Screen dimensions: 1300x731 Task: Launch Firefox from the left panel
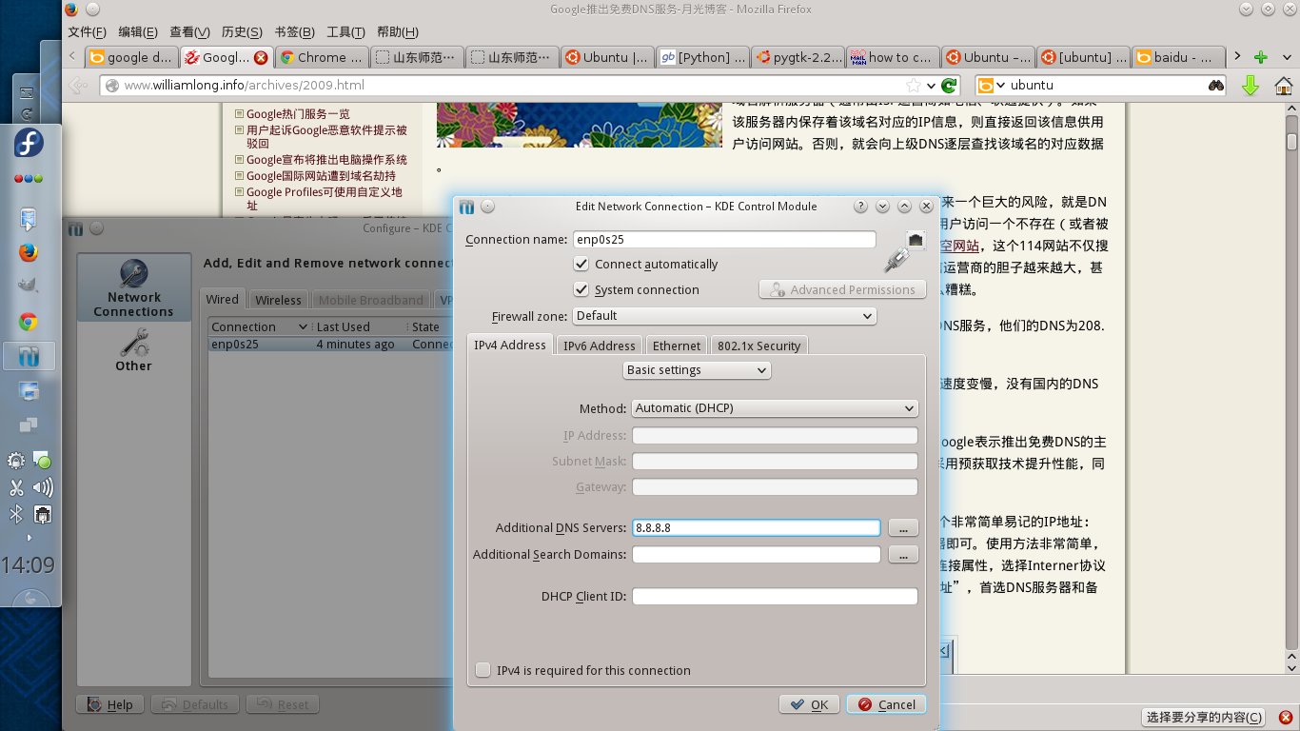tap(29, 253)
